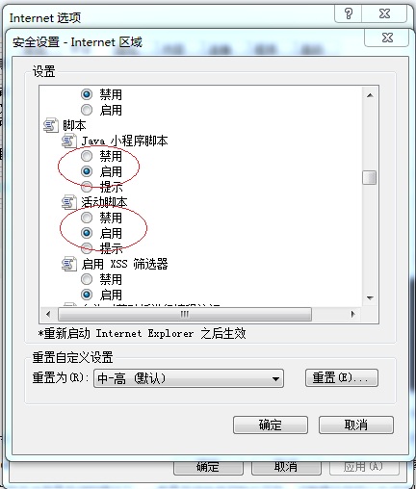
Task: Select 提示 under 活动脚本
Action: tap(87, 247)
